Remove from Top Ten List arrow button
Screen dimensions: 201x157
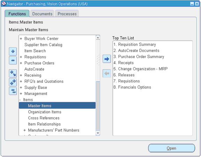point(107,73)
